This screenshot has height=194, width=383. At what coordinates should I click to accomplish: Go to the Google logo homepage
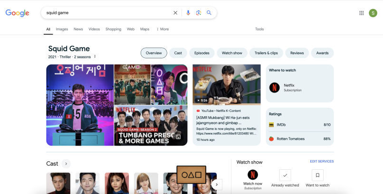pos(18,13)
